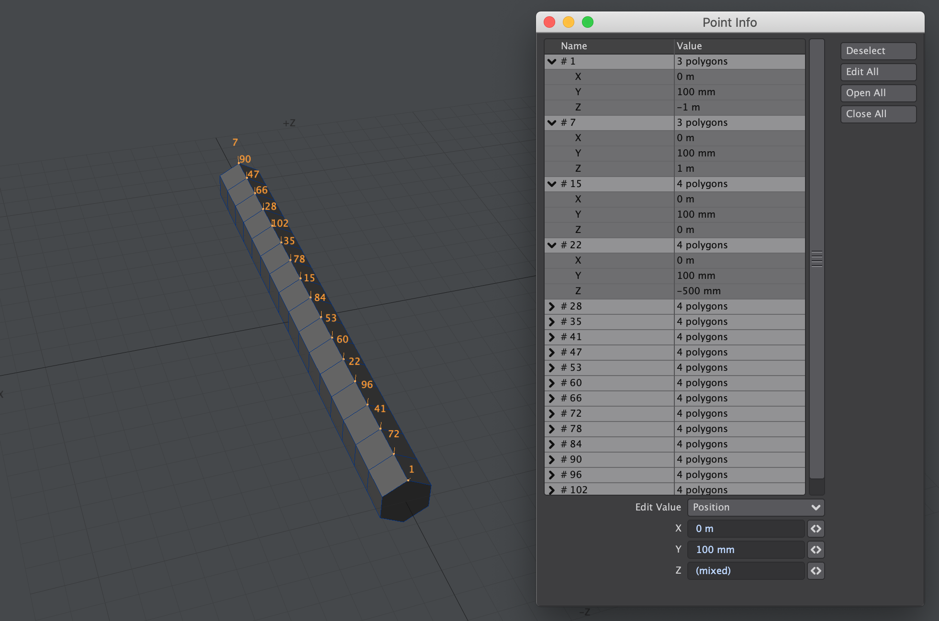Click the Edit All button
This screenshot has width=939, height=621.
click(878, 72)
